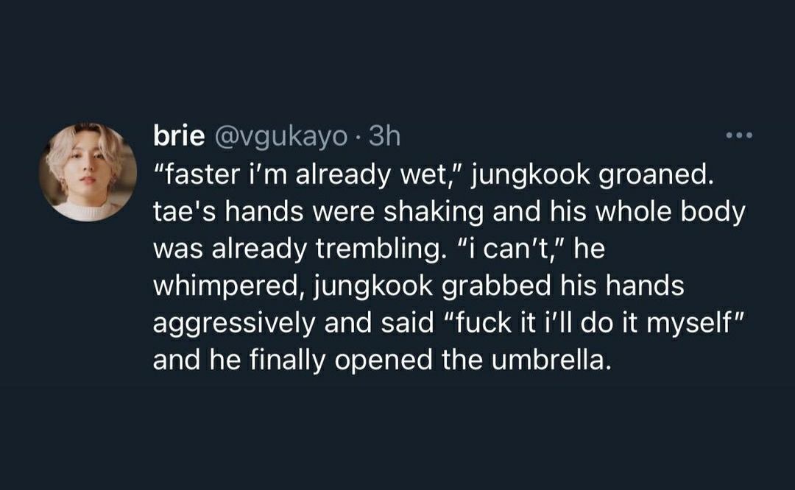The width and height of the screenshot is (795, 490).
Task: Click the word "grabbed" in the tweet
Action: click(496, 286)
